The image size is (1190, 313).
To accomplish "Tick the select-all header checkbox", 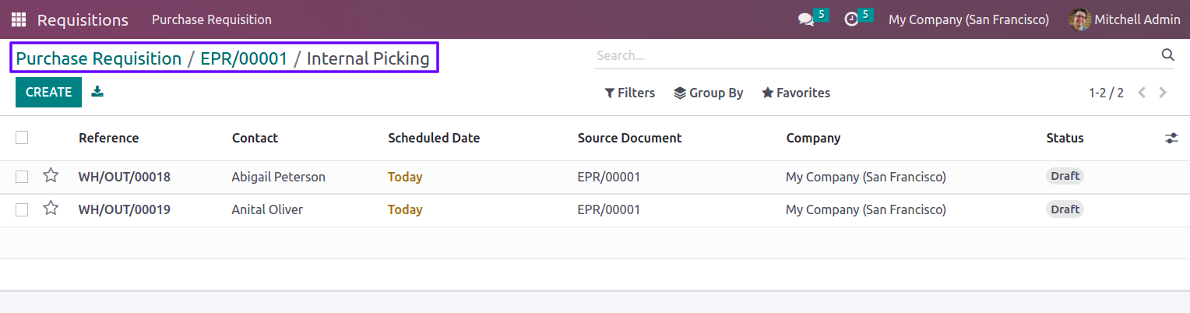I will pos(22,138).
